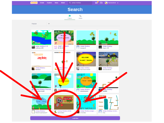Open the 'Jumpy Monkey version...' project title

110,111
